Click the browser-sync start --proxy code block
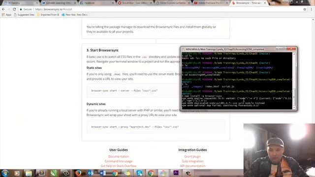 point(156,127)
